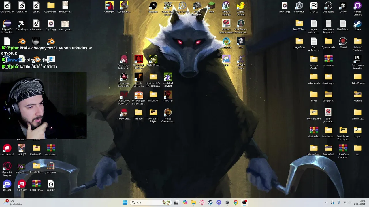This screenshot has height=207, width=369.
Task: Open the Among Us desktop shortcut
Action: 109,7
